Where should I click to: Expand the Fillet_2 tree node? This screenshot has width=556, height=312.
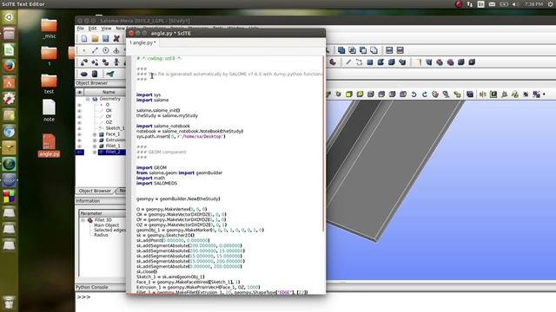(x=95, y=153)
